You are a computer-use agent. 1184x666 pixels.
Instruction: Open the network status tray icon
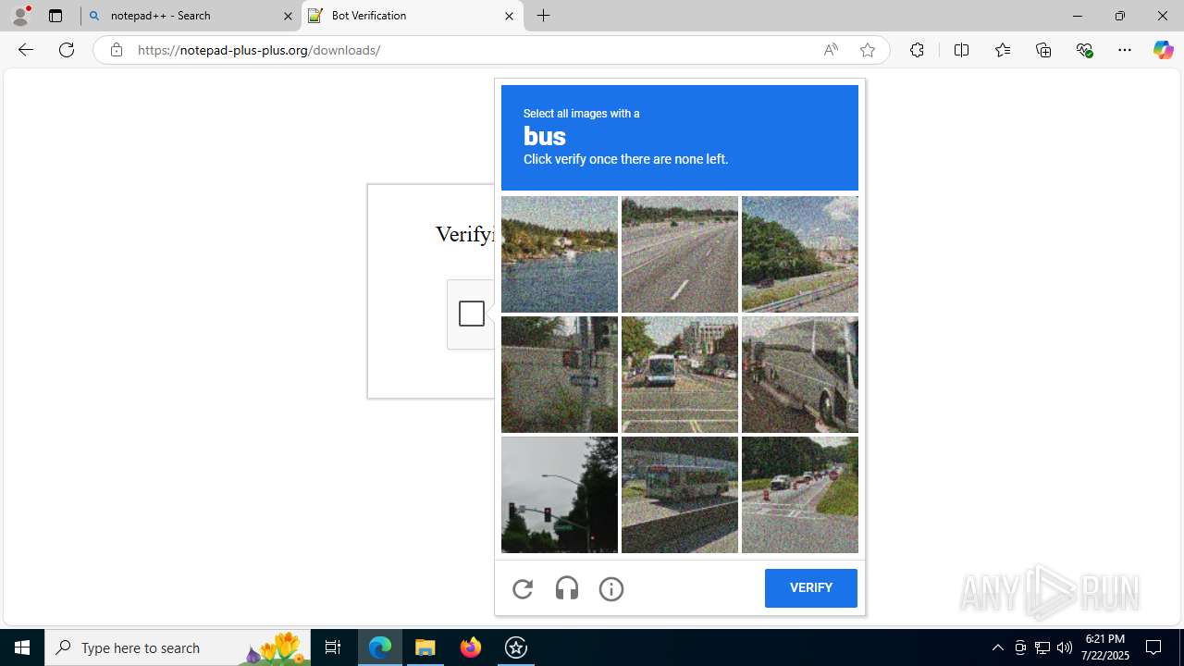tap(1042, 647)
